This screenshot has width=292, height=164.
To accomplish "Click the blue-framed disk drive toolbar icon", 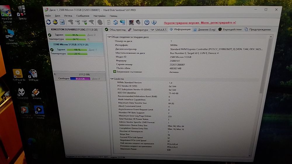I will (x=62, y=22).
